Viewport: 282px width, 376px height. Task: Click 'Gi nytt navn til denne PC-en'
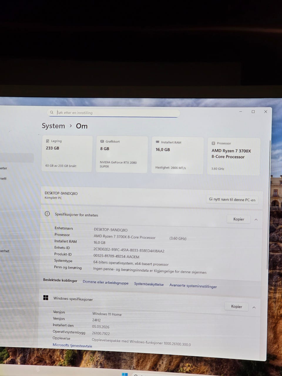(x=232, y=199)
